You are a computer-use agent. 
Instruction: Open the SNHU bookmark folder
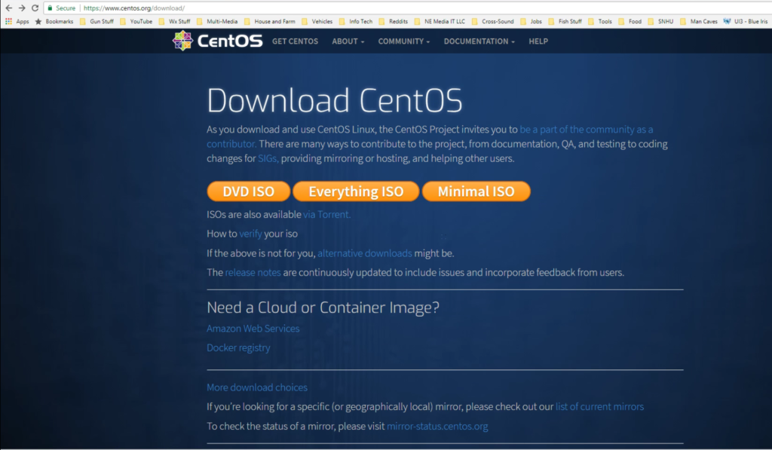(660, 21)
